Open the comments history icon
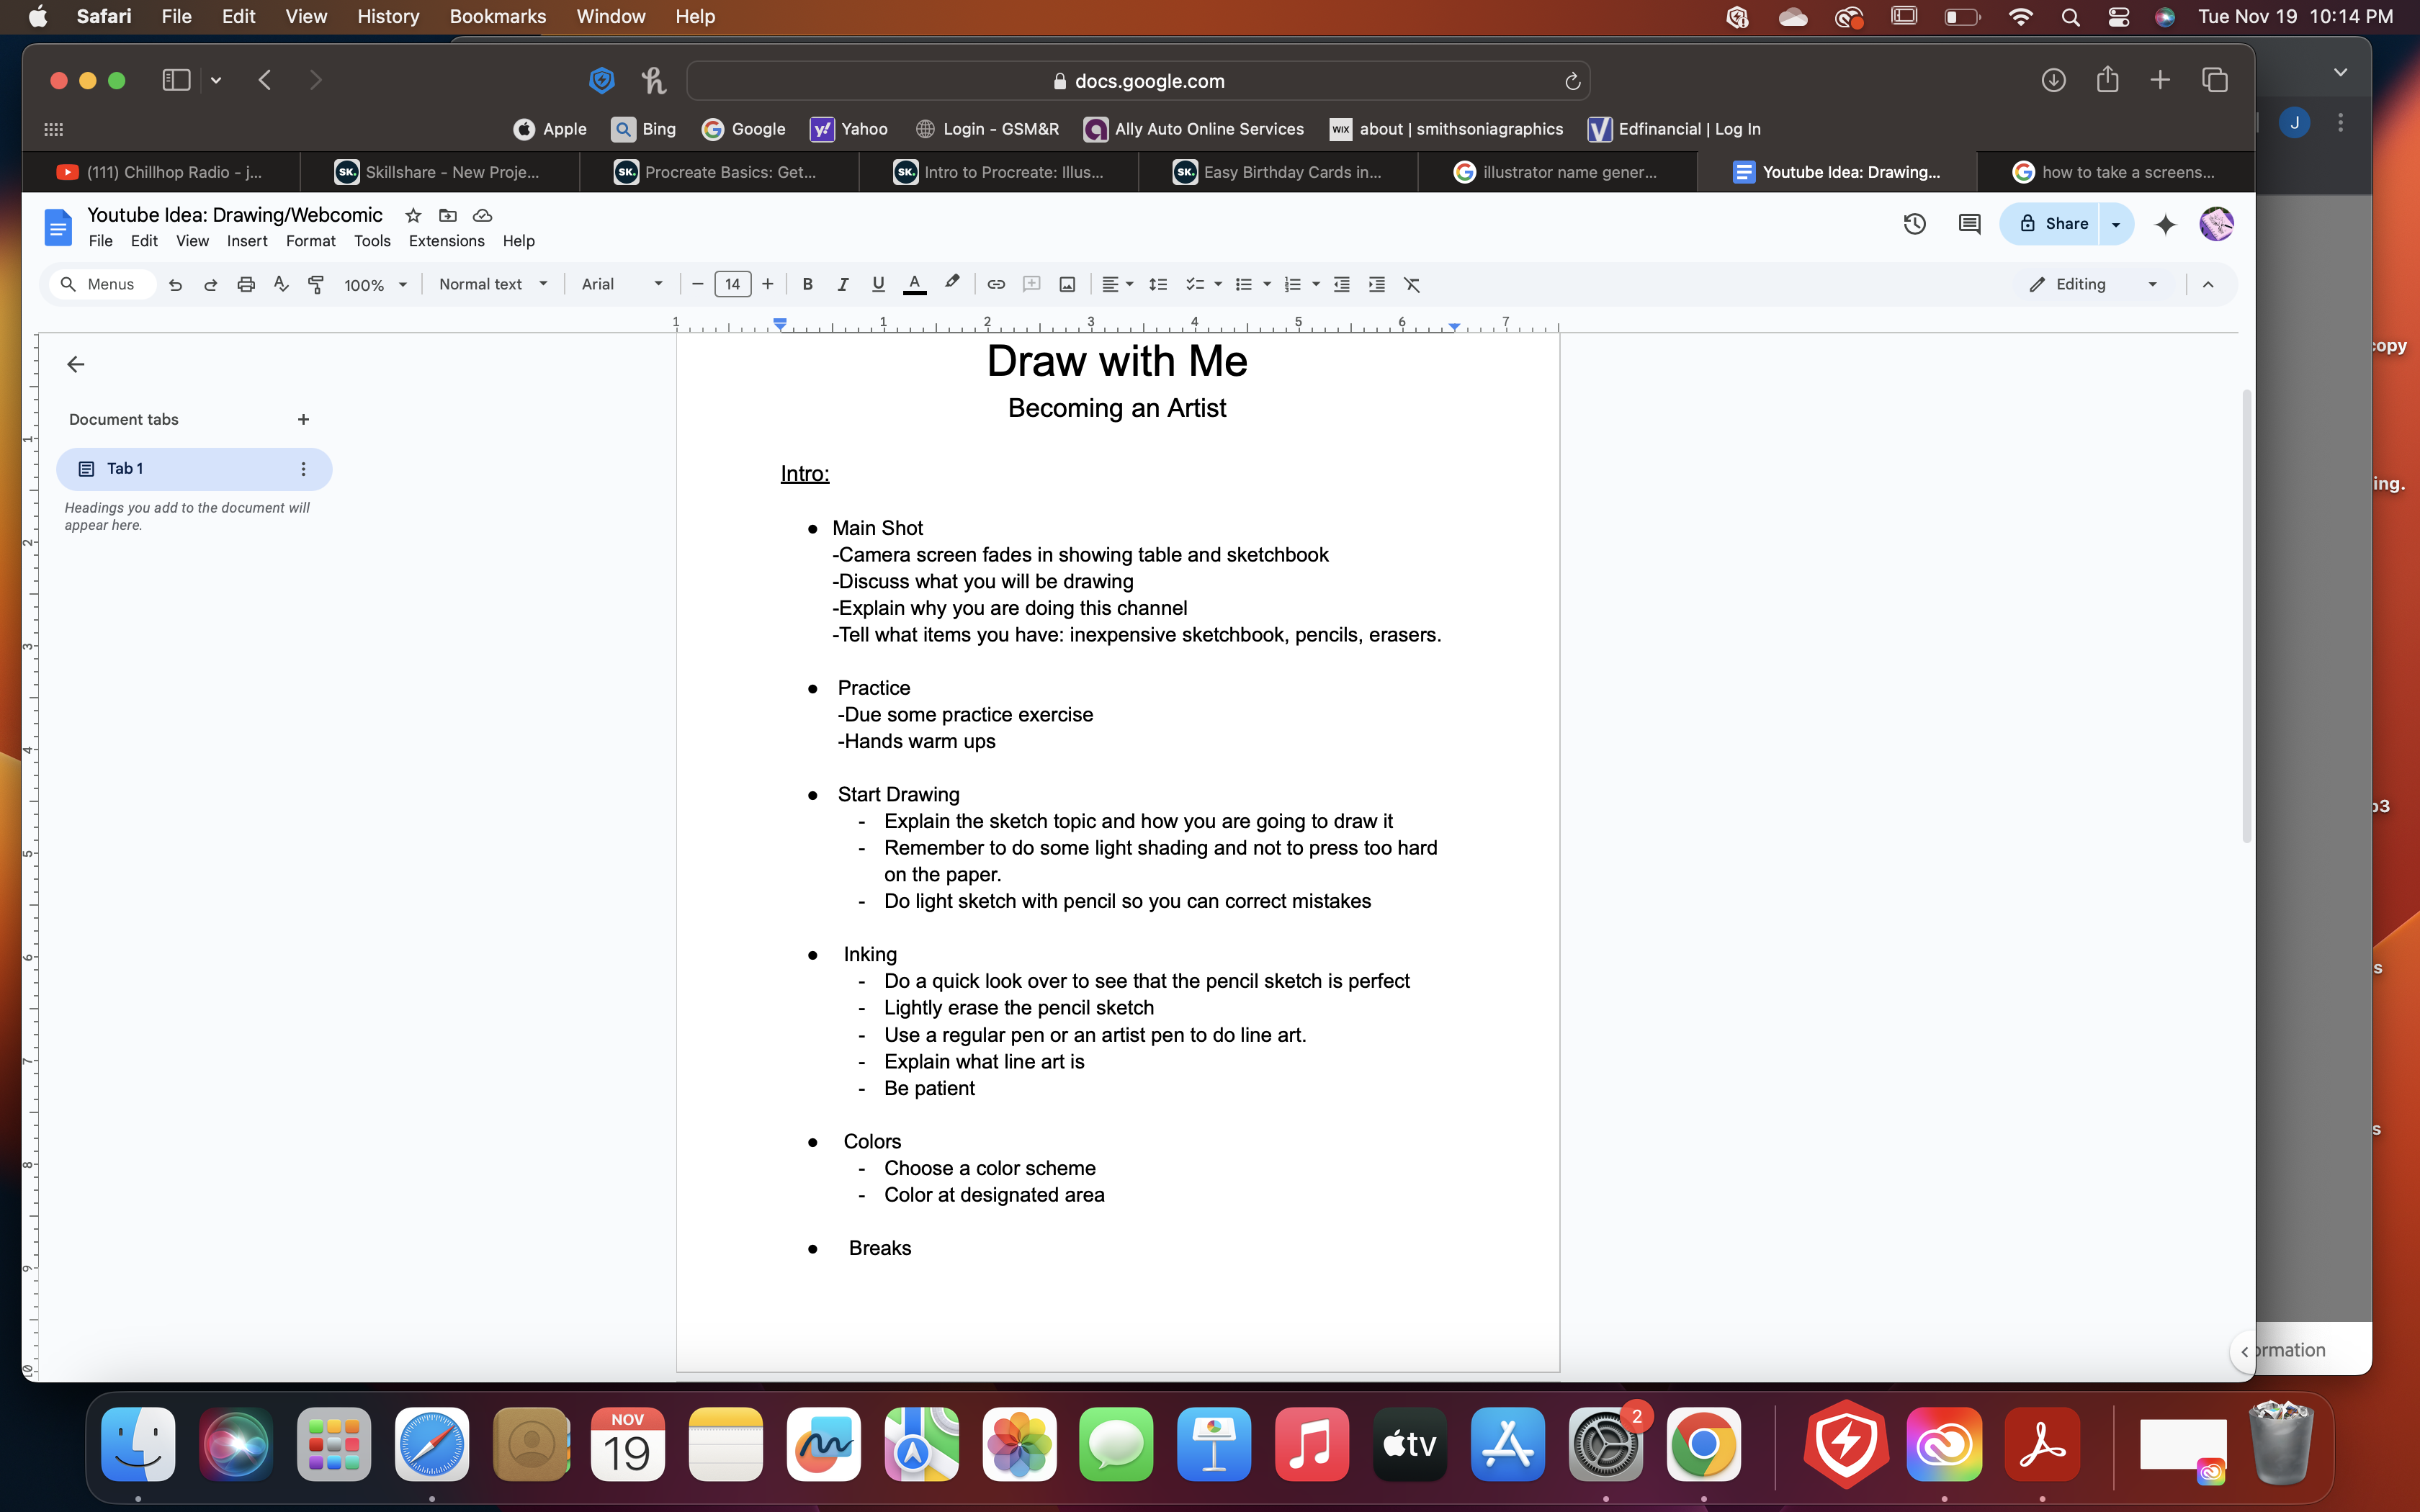 pos(1969,224)
